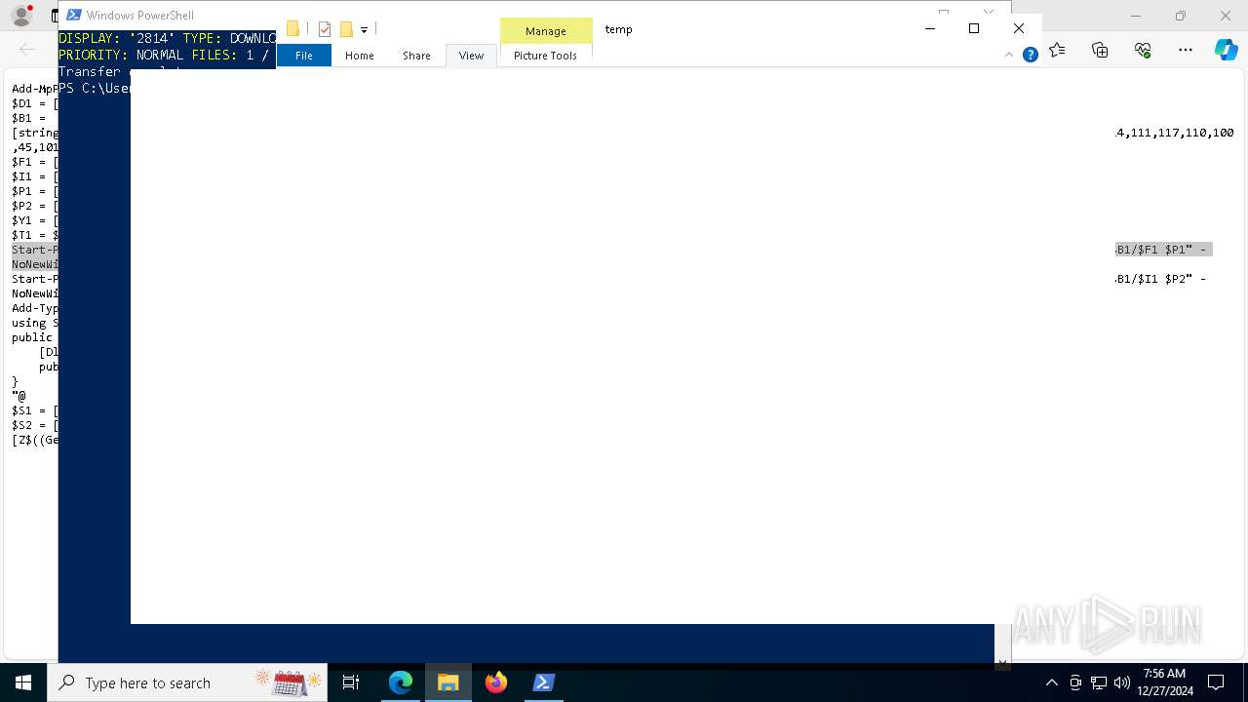Open the Copilot icon in Edge

point(1226,50)
